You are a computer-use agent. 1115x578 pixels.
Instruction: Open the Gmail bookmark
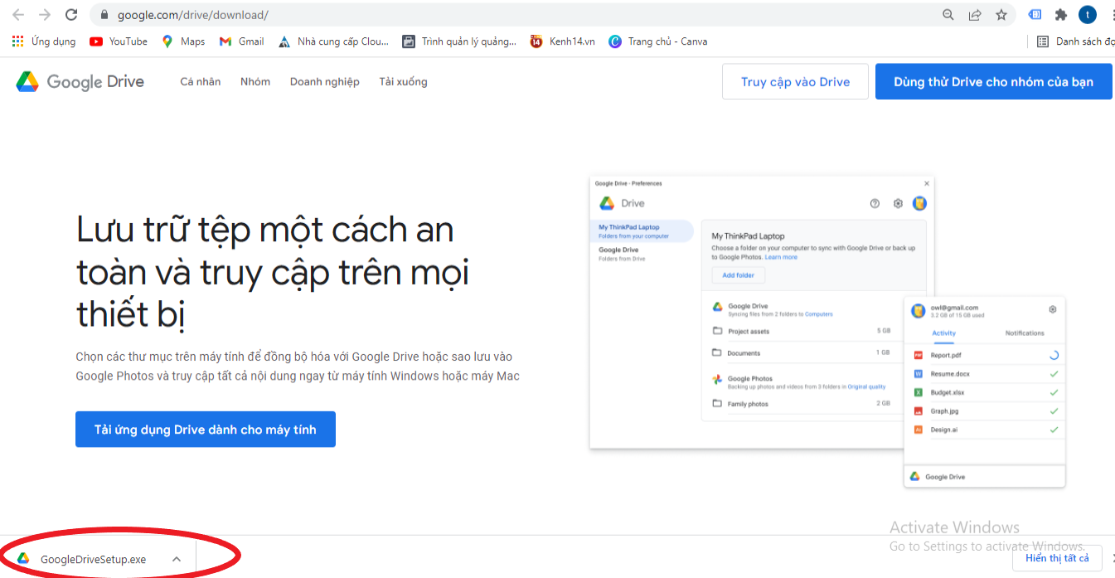coord(241,41)
